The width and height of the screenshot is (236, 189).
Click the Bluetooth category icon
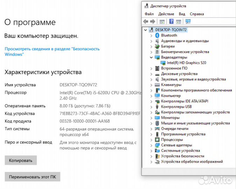[x=157, y=35]
